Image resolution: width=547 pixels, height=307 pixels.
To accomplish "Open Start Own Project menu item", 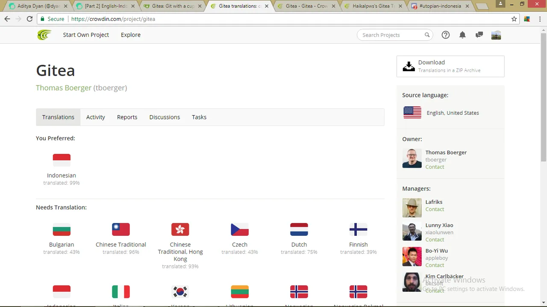I will point(86,35).
